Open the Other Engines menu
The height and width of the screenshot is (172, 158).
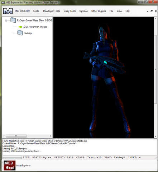(99, 11)
